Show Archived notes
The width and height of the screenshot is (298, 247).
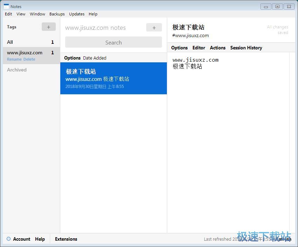pyautogui.click(x=17, y=70)
